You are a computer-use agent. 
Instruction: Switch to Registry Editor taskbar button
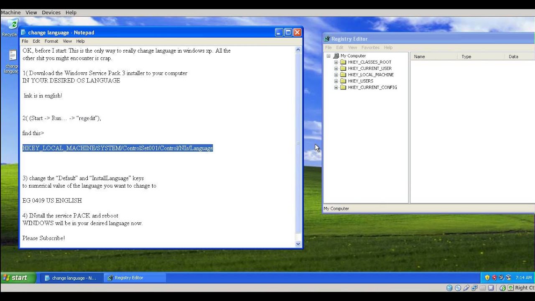[135, 278]
